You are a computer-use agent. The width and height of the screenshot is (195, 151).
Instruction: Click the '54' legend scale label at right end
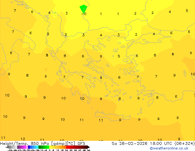tap(89, 150)
